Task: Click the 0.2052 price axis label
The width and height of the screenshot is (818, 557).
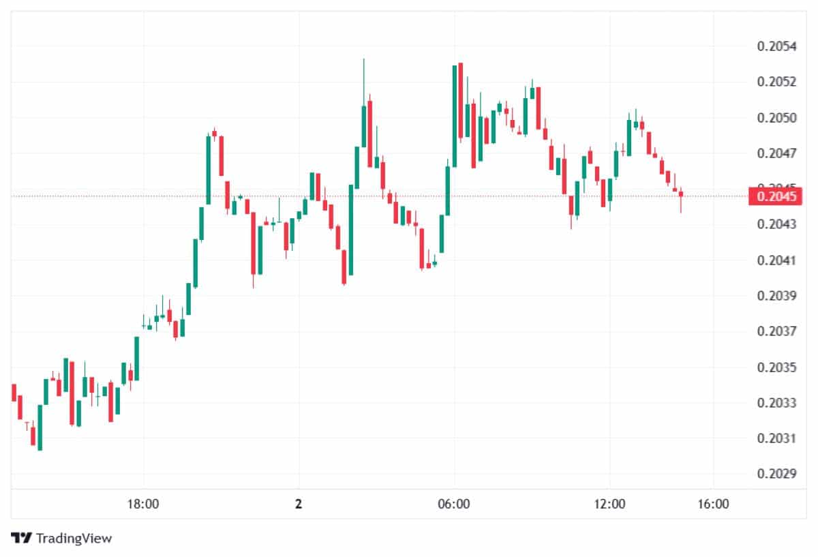Action: 776,82
